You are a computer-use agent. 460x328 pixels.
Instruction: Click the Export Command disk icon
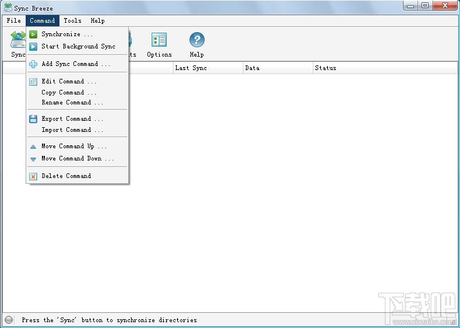[33, 119]
